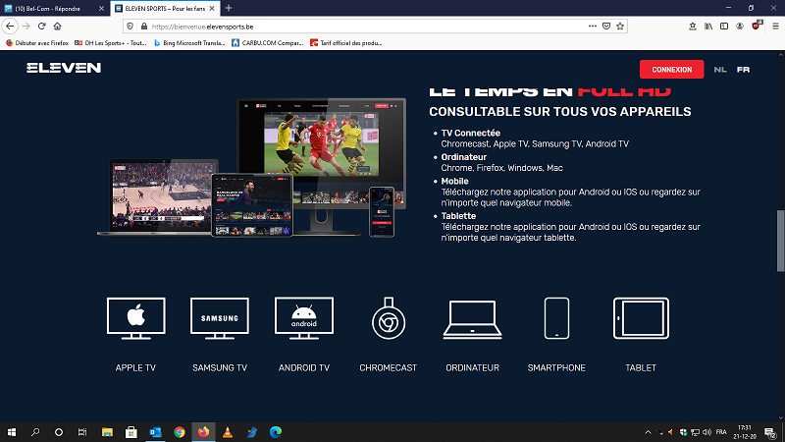Click the page vertical scrollbar thumb

pos(780,241)
